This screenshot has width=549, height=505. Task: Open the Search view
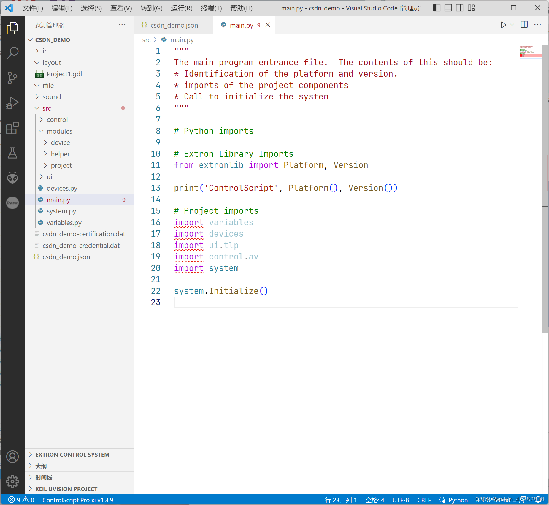[12, 53]
